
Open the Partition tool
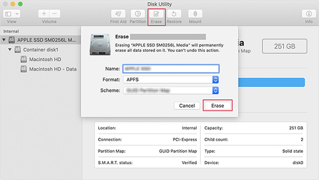coord(138,14)
